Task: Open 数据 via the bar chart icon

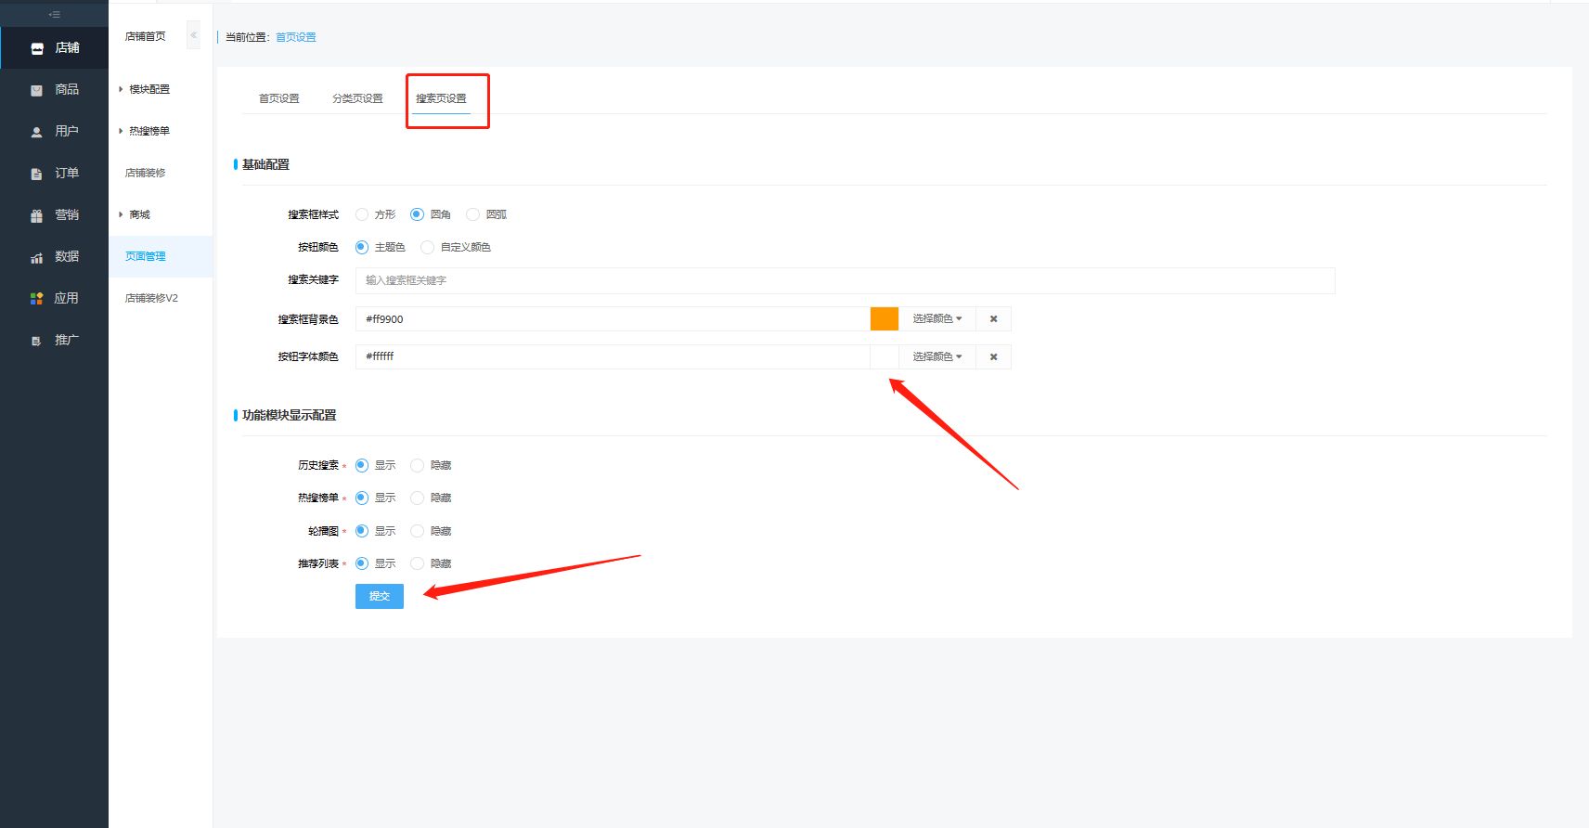Action: tap(37, 257)
